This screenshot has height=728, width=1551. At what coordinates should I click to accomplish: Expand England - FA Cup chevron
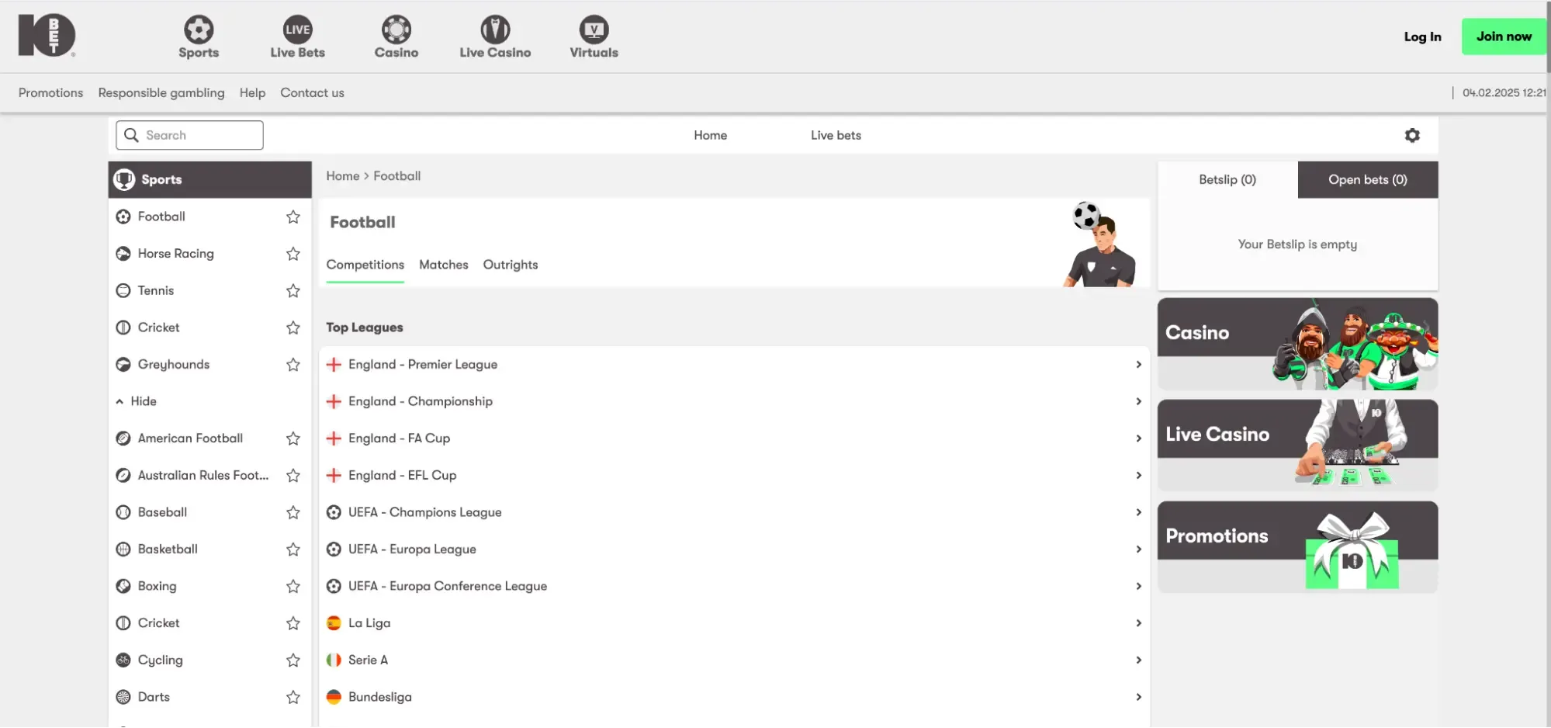(1138, 439)
